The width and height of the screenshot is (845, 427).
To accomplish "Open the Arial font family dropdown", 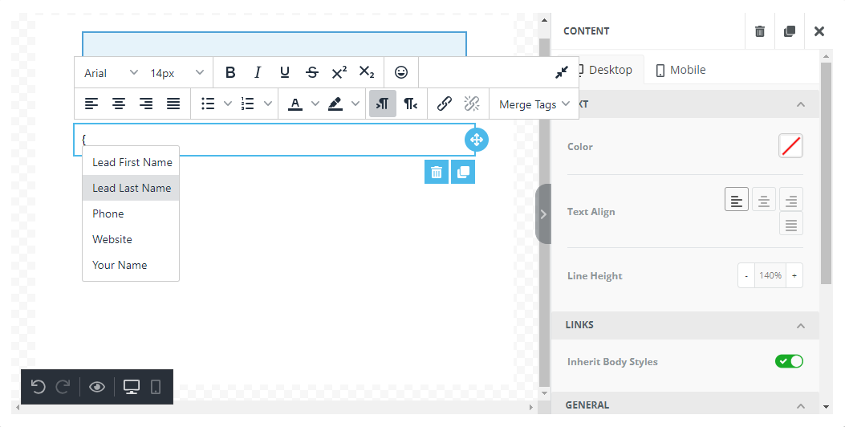I will (x=111, y=73).
